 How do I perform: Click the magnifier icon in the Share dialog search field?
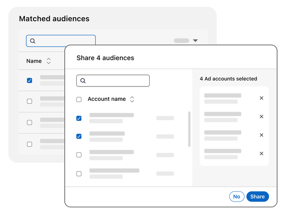pyautogui.click(x=83, y=81)
